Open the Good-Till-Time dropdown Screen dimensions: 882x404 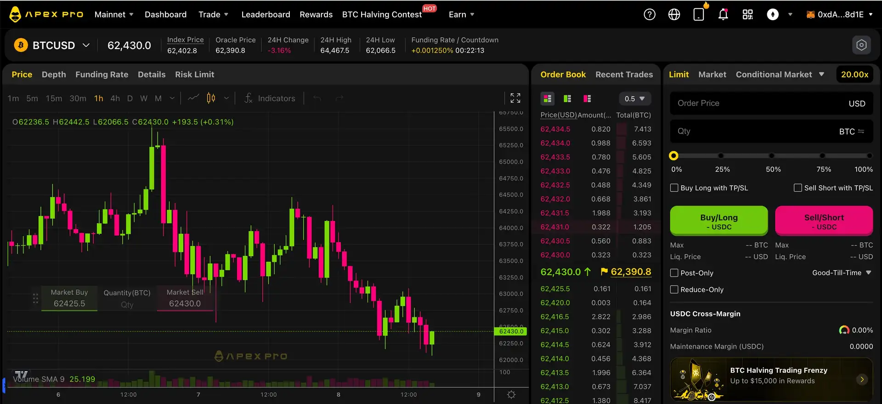pyautogui.click(x=842, y=273)
